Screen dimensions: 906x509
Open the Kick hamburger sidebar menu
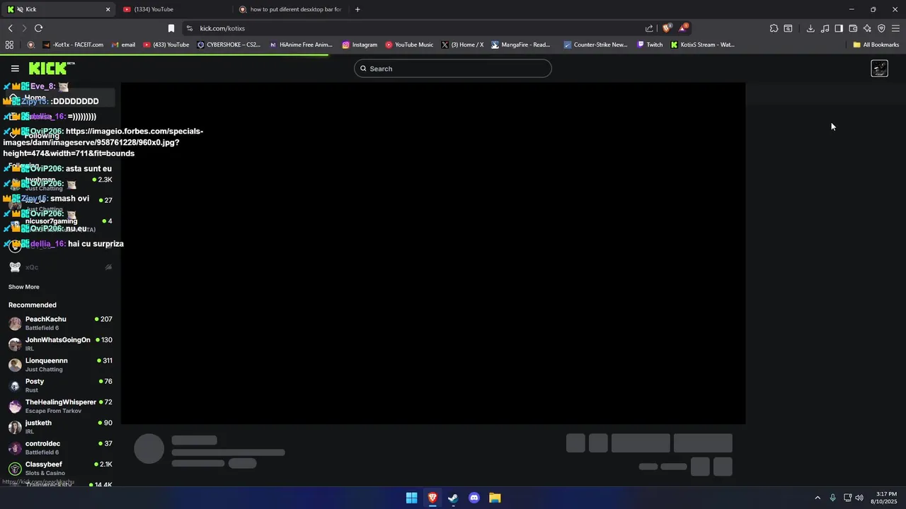(x=15, y=69)
